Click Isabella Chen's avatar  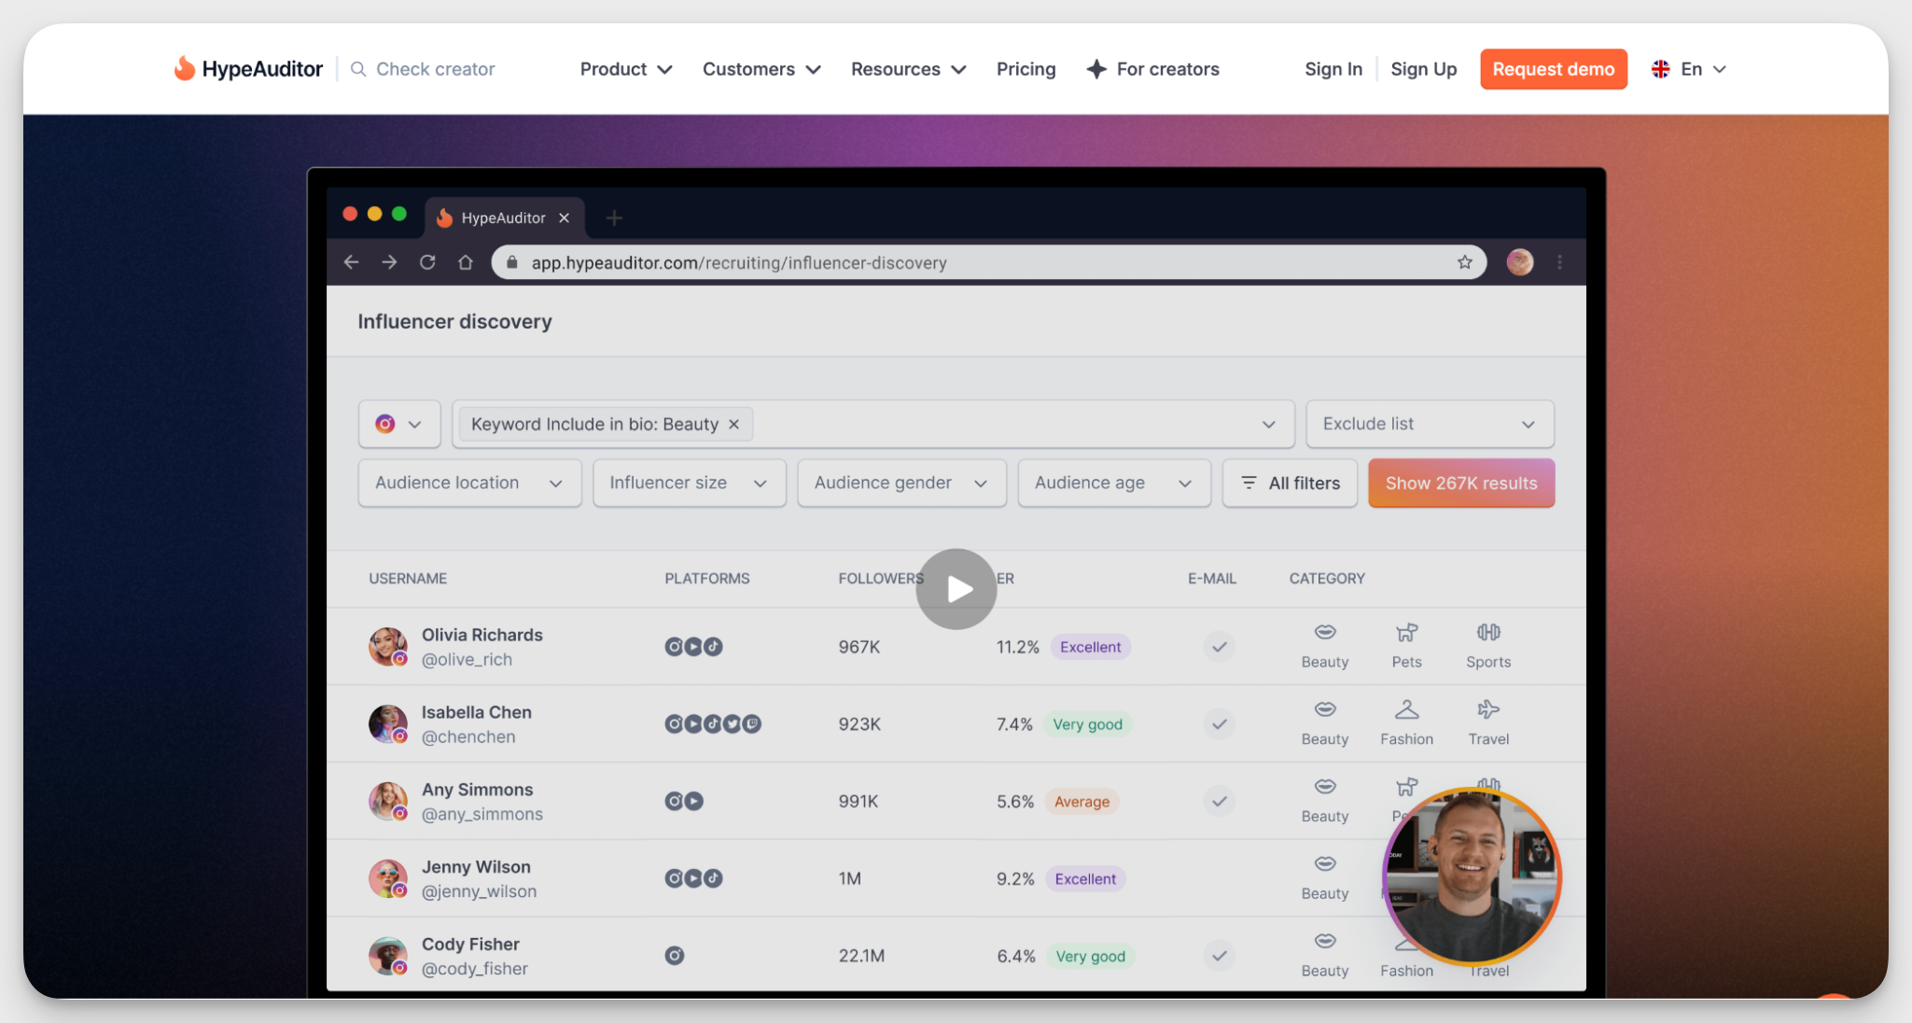tap(388, 723)
